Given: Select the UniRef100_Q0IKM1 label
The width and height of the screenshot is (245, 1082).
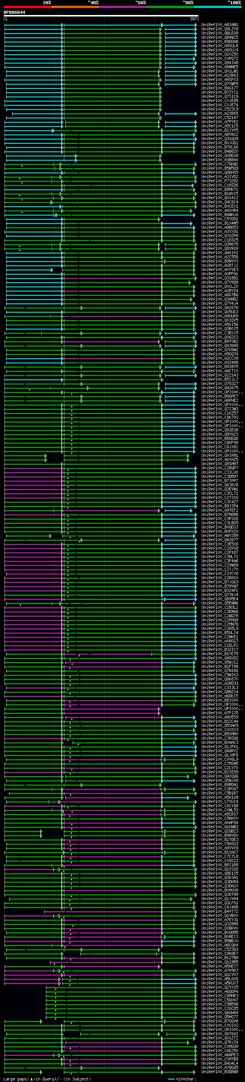Looking at the screenshot, I should tap(220, 455).
